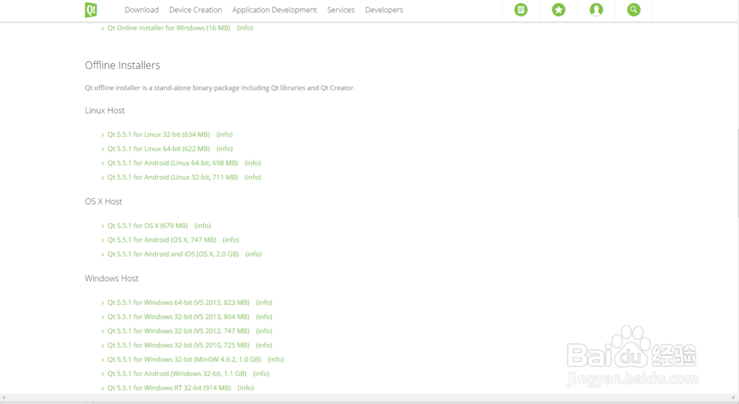Screen dimensions: 739x404
Task: Click the Qt logo icon
Action: 91,10
